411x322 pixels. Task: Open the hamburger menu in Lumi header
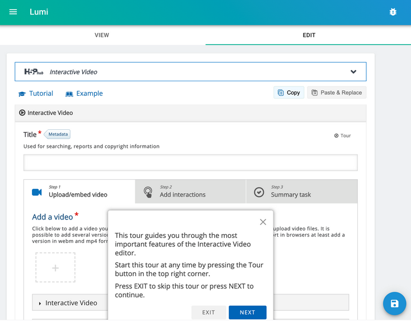tap(13, 12)
